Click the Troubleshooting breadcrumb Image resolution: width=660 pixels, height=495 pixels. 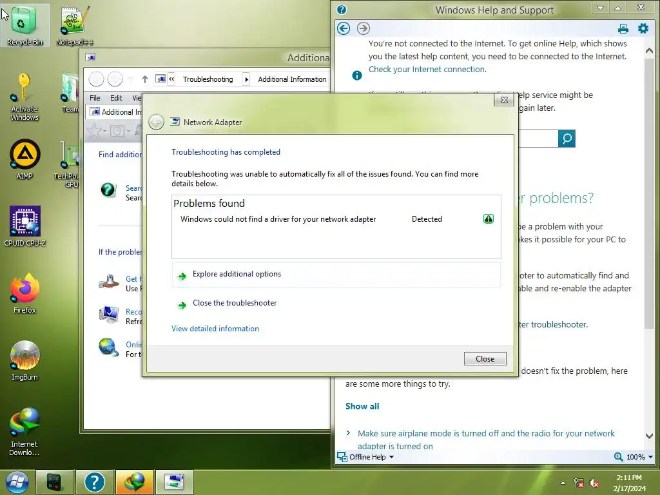(208, 79)
